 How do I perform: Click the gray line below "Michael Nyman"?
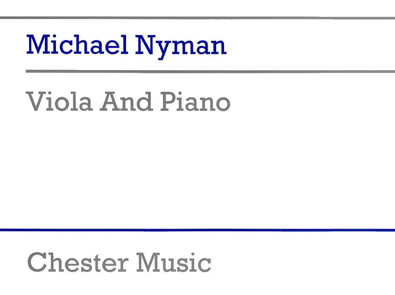[210, 72]
